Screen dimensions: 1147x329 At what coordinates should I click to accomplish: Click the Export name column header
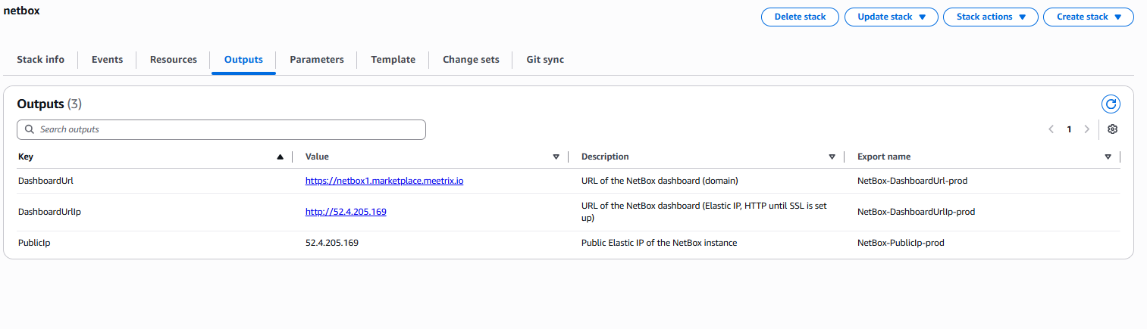pyautogui.click(x=884, y=157)
